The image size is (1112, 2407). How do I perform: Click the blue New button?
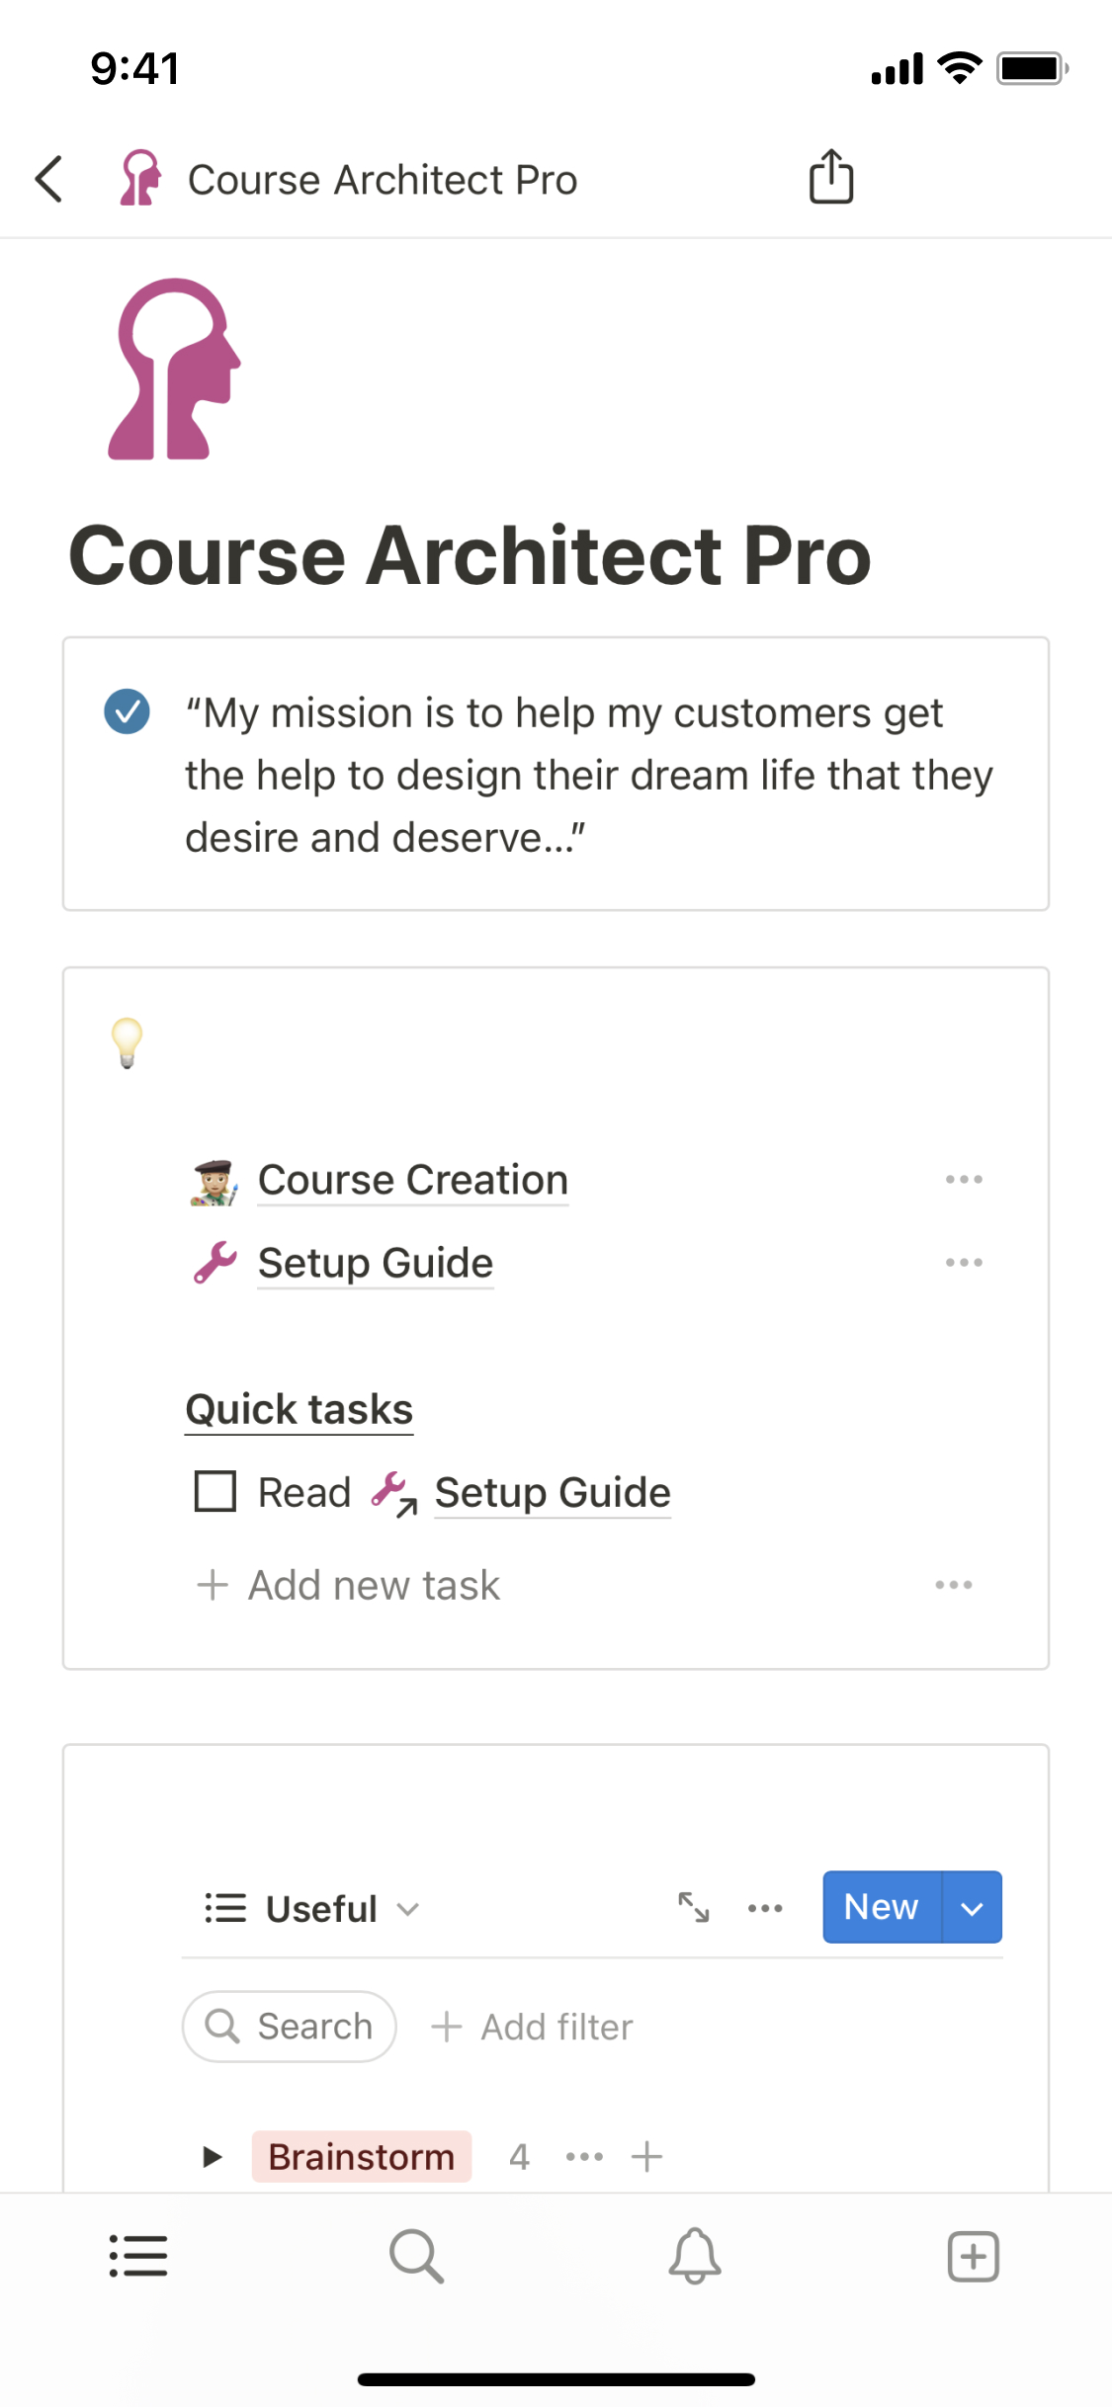[x=881, y=1907]
